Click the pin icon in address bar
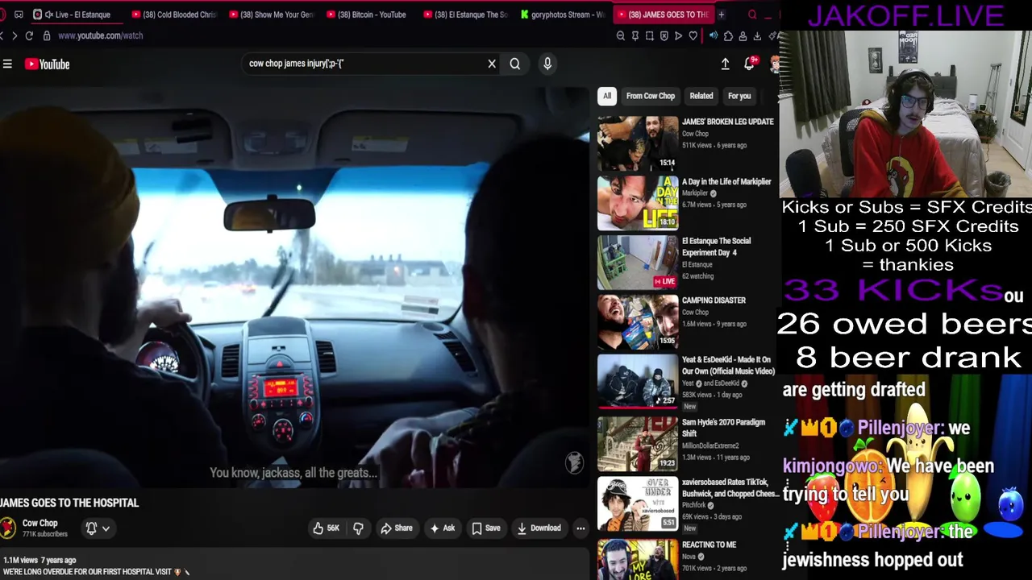 click(635, 35)
